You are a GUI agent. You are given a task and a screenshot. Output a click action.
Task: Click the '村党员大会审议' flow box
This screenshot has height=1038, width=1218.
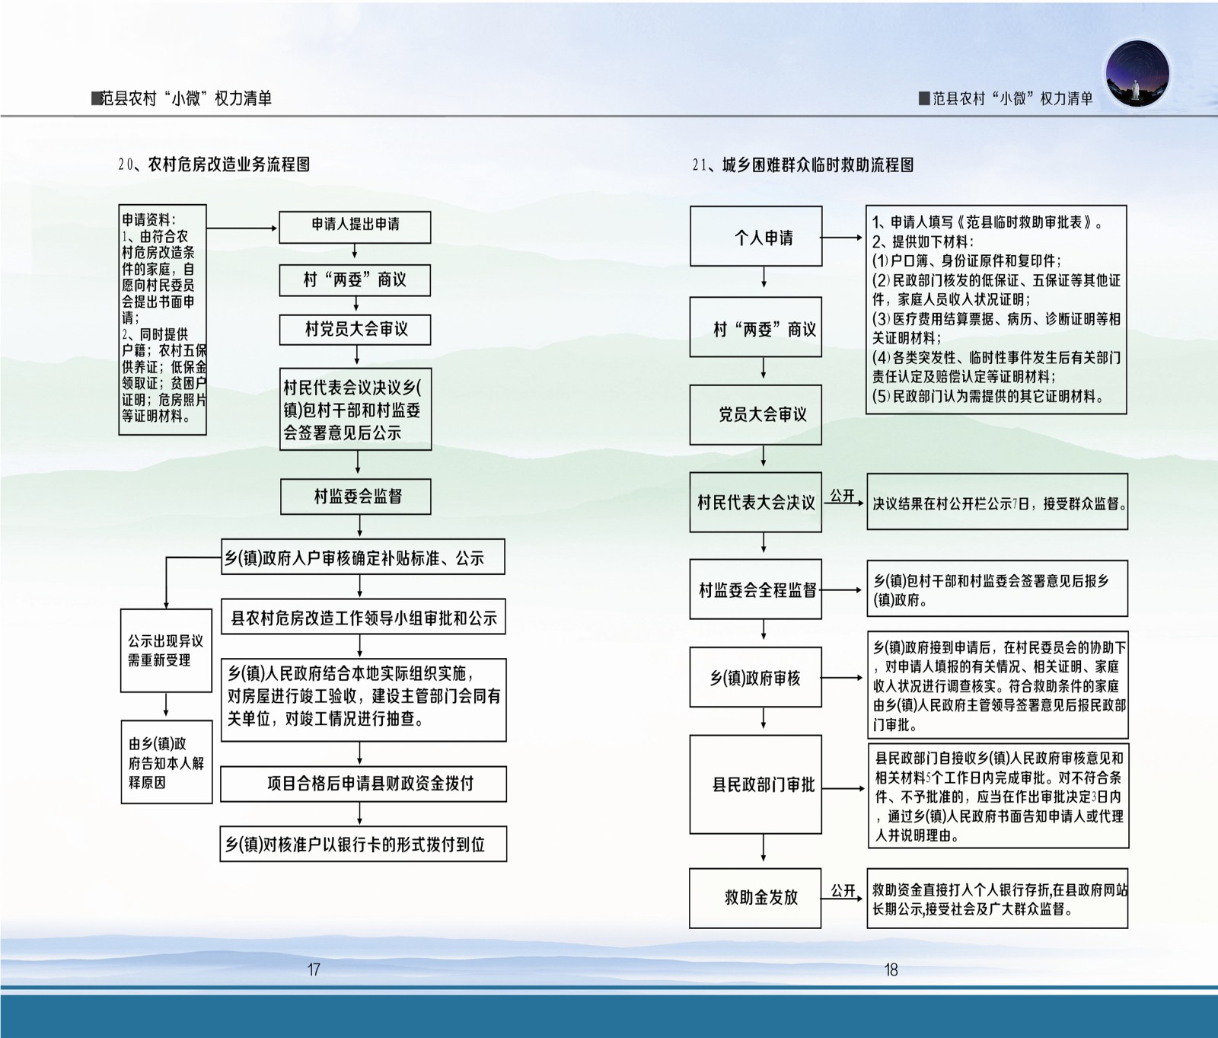(x=355, y=330)
